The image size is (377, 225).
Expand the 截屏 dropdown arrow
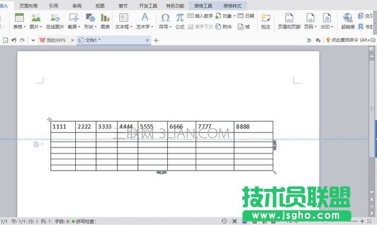click(x=79, y=27)
